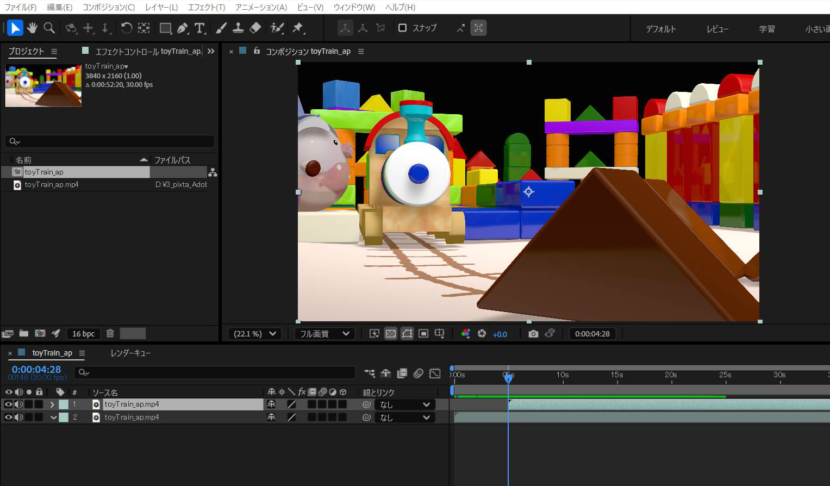Image resolution: width=830 pixels, height=486 pixels.
Task: Click the 16 bpc color depth button
Action: click(83, 334)
